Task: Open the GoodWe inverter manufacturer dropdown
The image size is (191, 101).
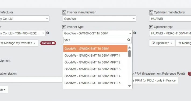Action: 99,19
